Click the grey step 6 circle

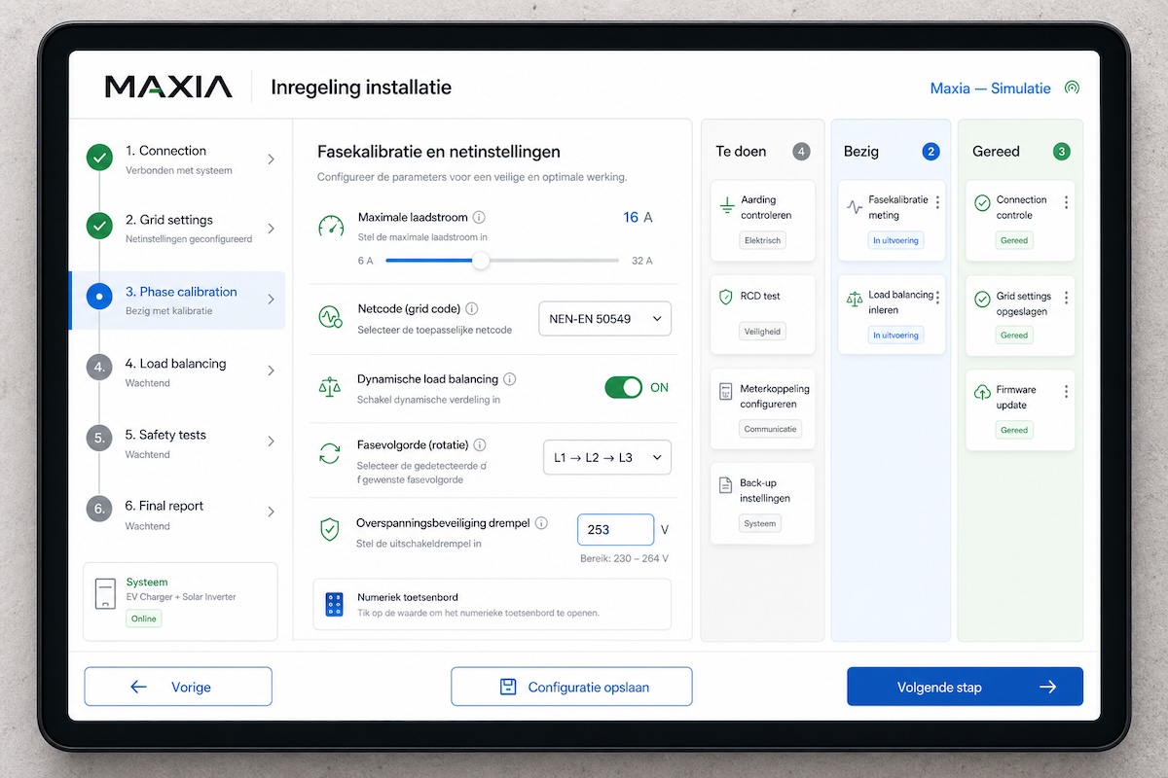pos(98,509)
